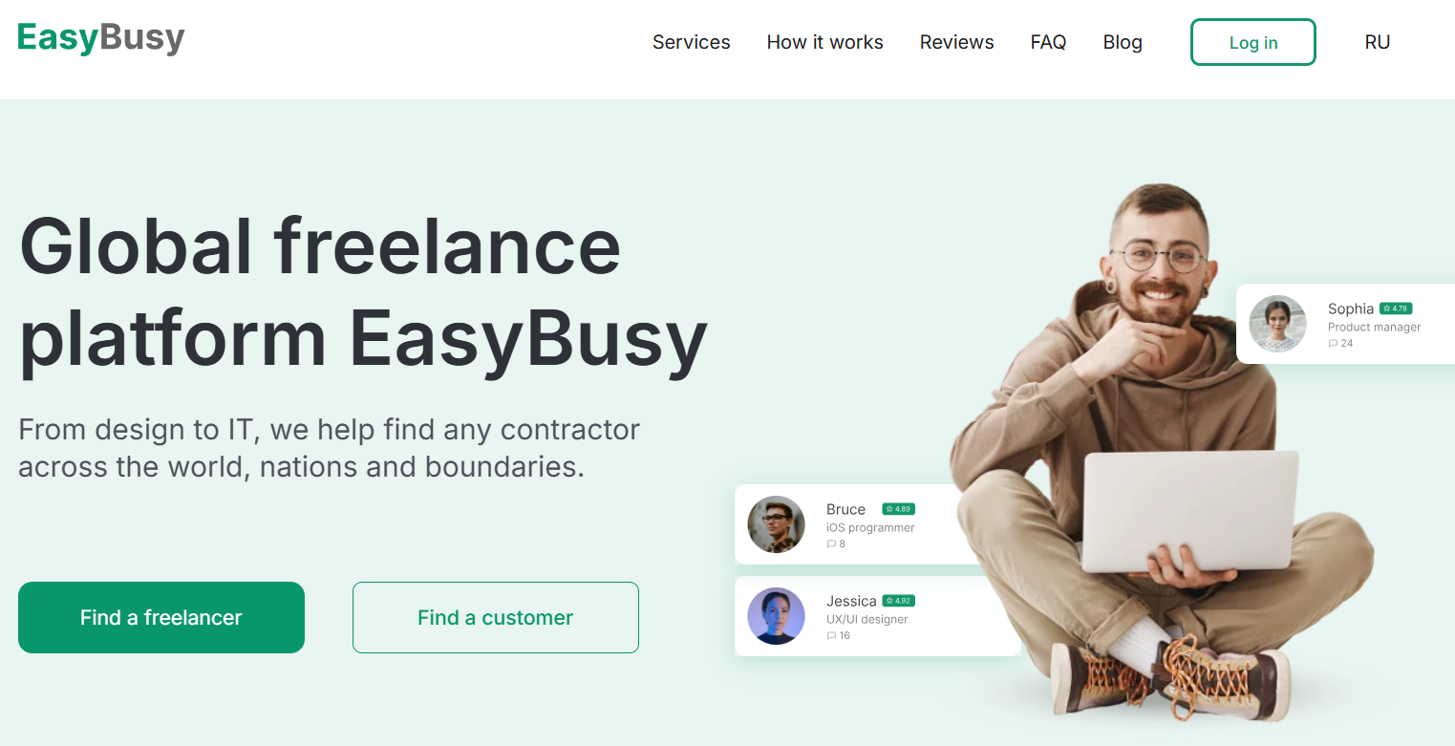
Task: Go to How it works section
Action: pos(825,42)
